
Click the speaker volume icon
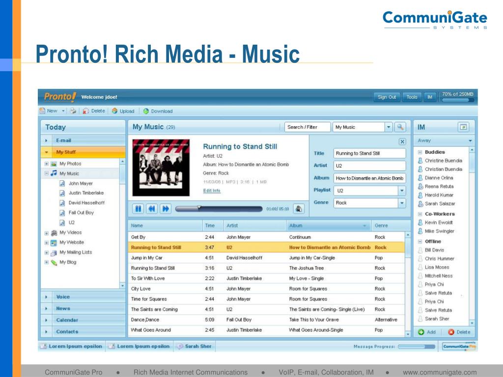coord(298,209)
